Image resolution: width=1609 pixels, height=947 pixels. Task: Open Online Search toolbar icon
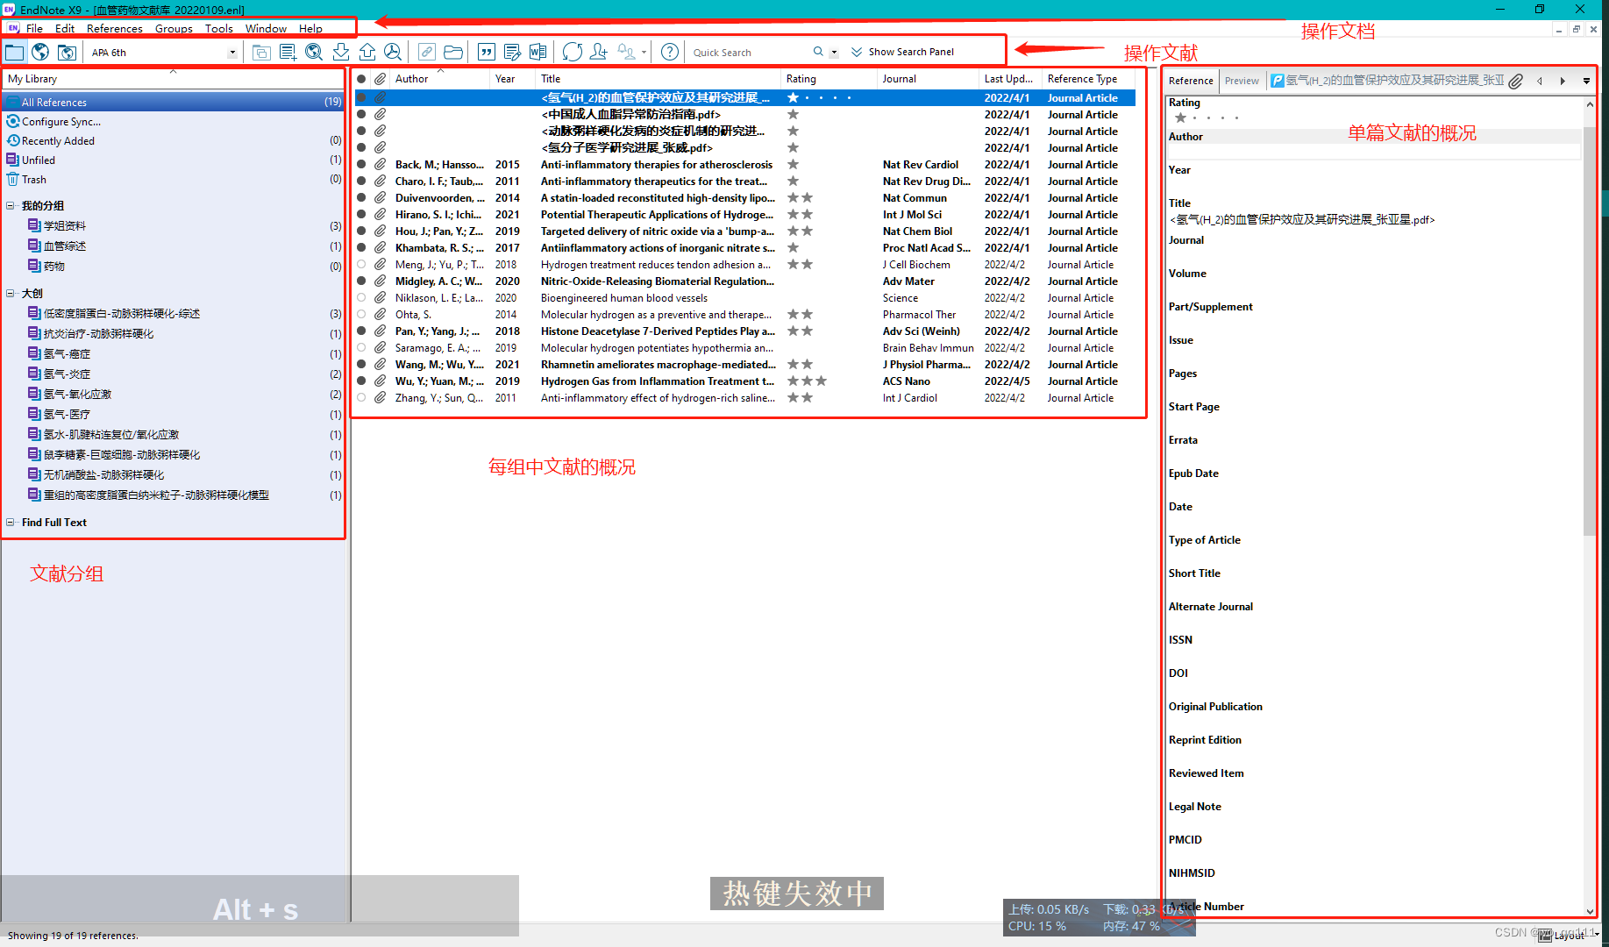314,52
